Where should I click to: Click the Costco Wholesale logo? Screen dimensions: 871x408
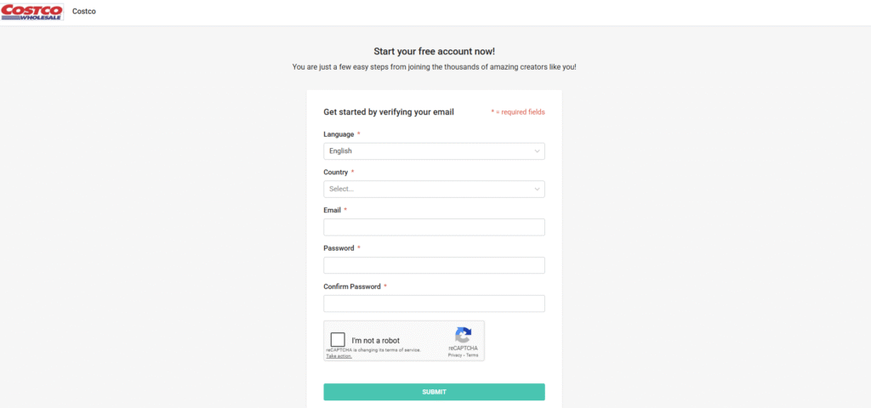coord(31,12)
